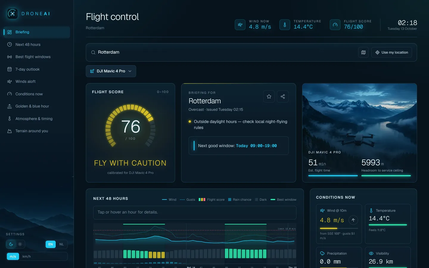Click the Best window legend item
This screenshot has width=429, height=268.
pyautogui.click(x=283, y=200)
